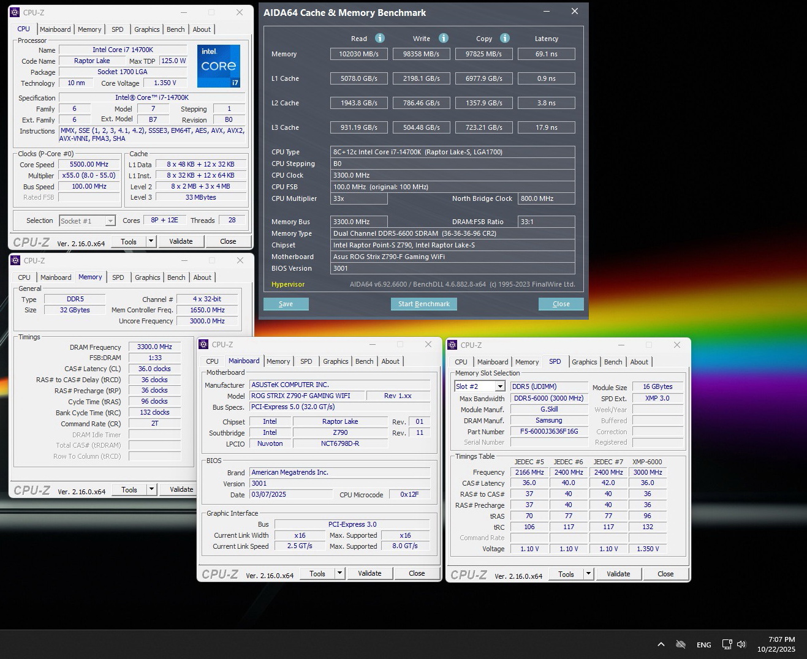
Task: Open the taskbar clock and date
Action: [x=776, y=644]
